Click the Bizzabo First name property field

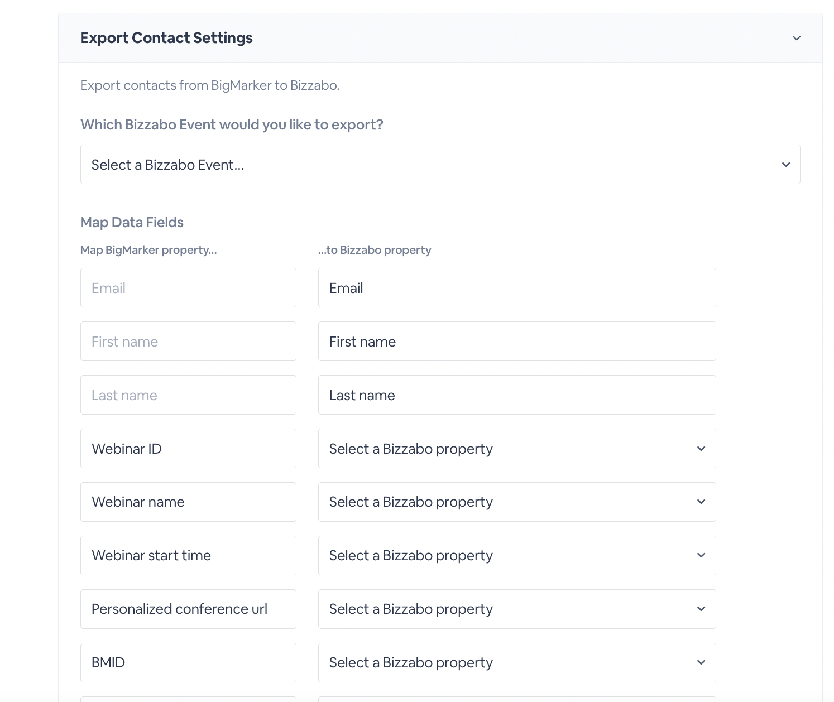pos(517,342)
